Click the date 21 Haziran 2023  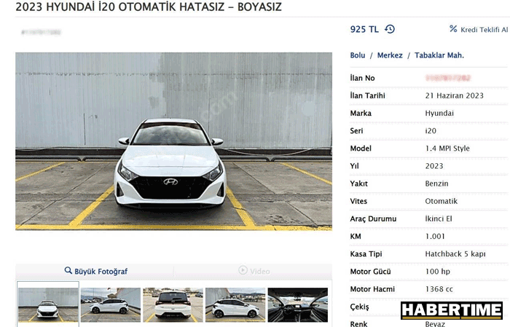tap(455, 95)
